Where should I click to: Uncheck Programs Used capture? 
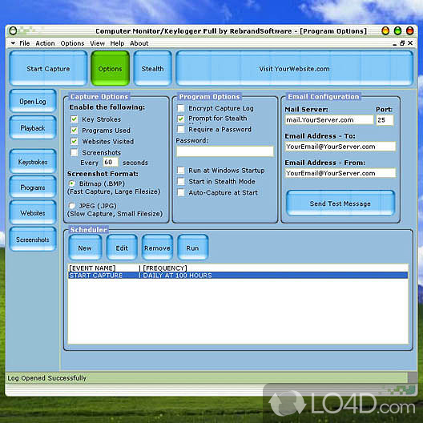(x=75, y=131)
